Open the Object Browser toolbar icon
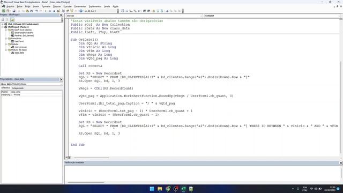The image size is (343, 193). click(x=71, y=11)
